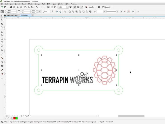Click the Mirror horizontally icon
This screenshot has width=165, height=124.
click(57, 12)
